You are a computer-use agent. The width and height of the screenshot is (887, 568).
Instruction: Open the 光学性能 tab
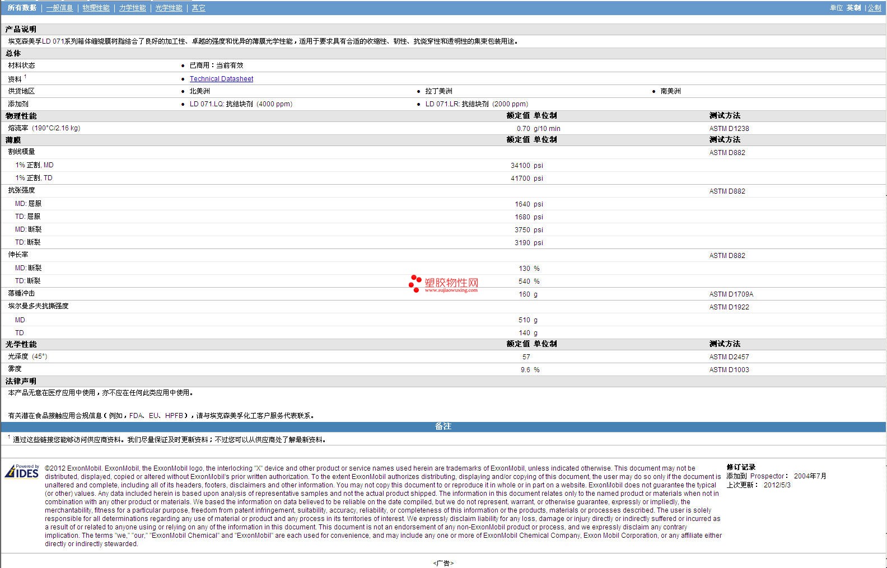tap(169, 8)
